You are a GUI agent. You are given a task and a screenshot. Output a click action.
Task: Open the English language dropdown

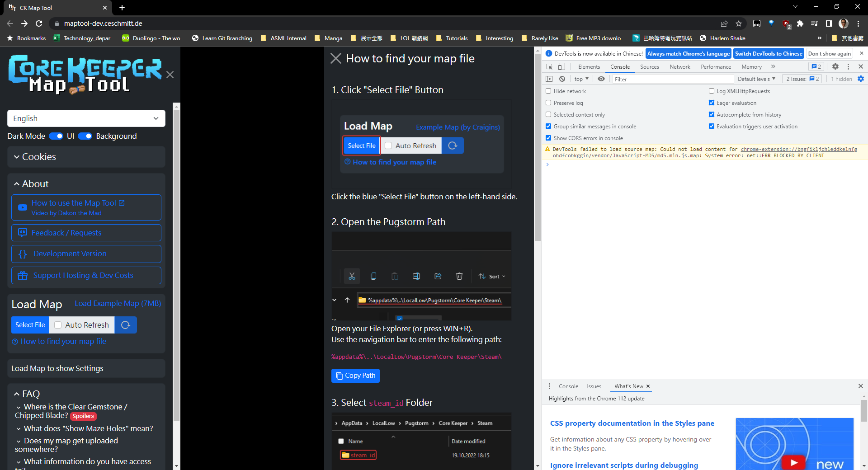(86, 118)
